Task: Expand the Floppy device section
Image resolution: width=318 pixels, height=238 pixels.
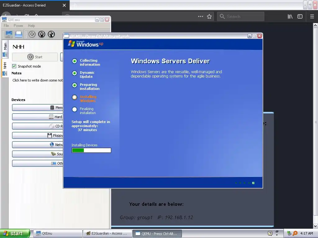Action: (x=38, y=135)
